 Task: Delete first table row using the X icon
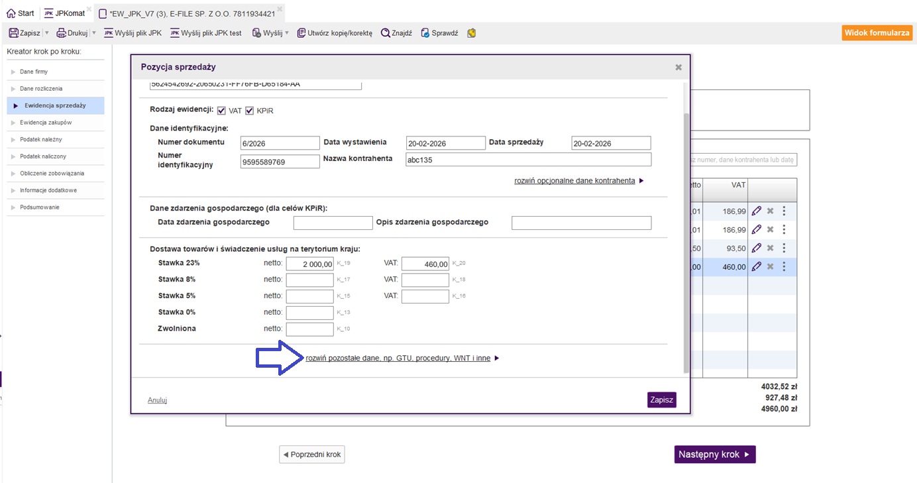[770, 211]
